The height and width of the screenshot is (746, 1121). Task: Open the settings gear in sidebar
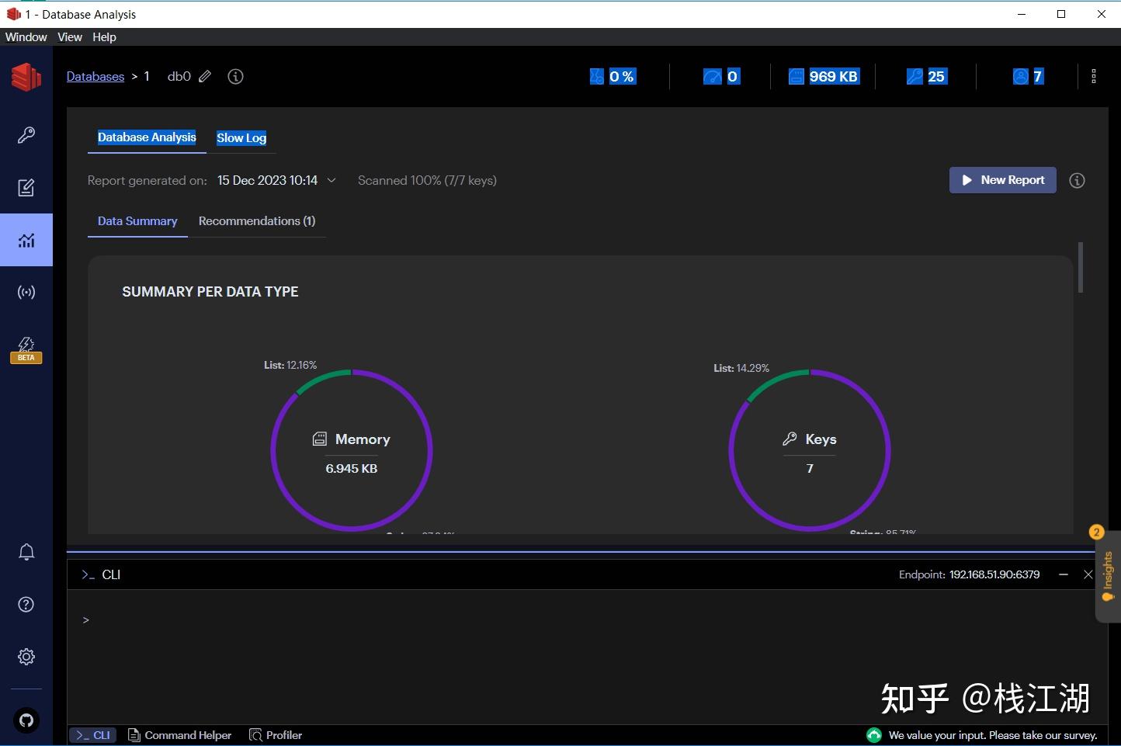26,657
